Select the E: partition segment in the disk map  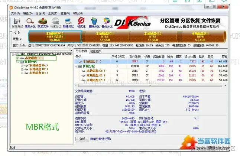[153, 37]
